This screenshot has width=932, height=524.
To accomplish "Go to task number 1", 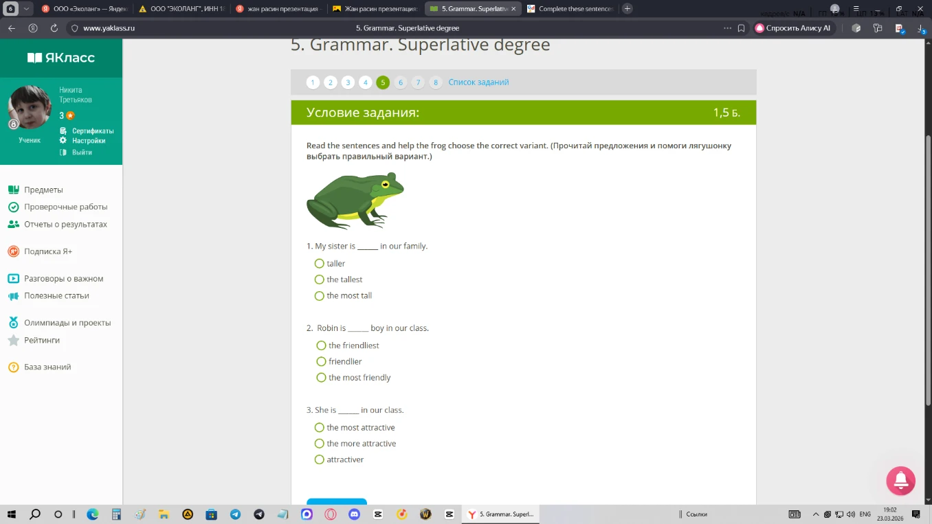I will [x=313, y=82].
